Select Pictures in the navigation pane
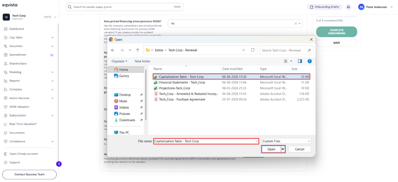The width and height of the screenshot is (398, 182). (122, 114)
